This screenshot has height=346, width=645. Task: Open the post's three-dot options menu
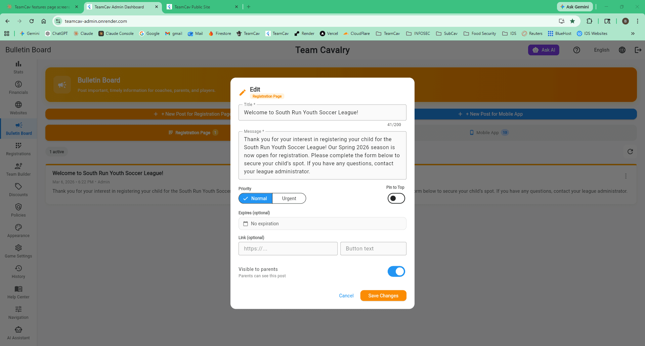(x=626, y=176)
